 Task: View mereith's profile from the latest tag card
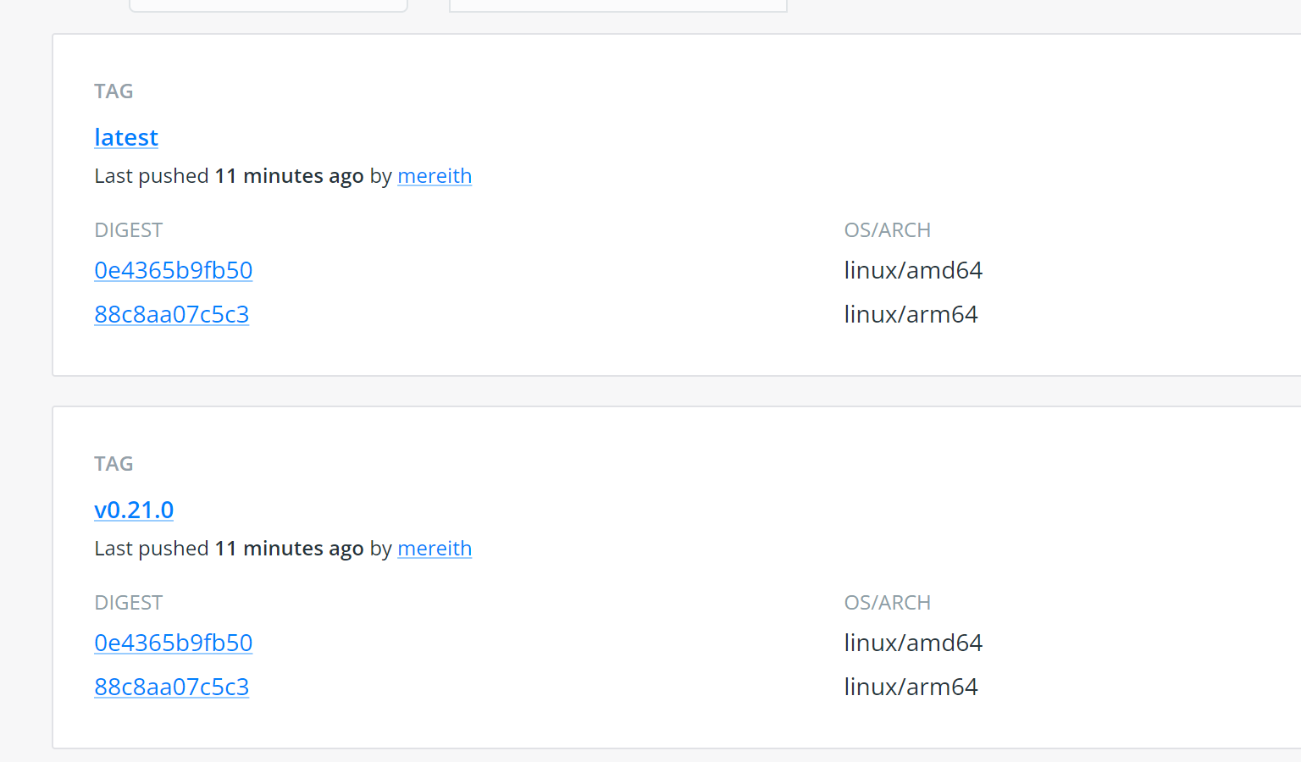click(x=434, y=176)
